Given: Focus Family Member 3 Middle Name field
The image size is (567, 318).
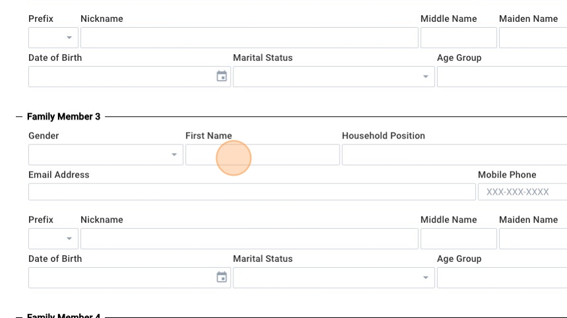Looking at the screenshot, I should [458, 239].
